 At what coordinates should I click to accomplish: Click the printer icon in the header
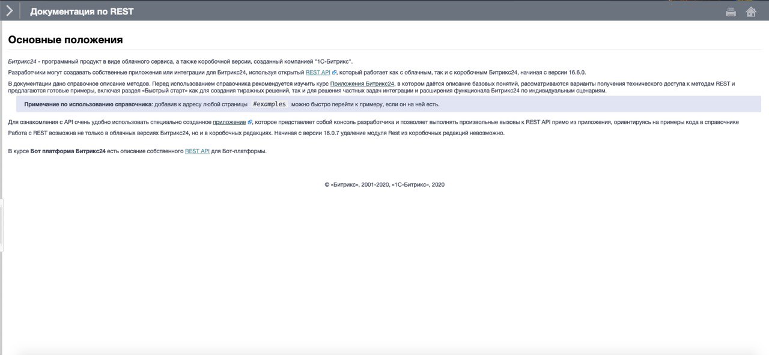click(731, 11)
